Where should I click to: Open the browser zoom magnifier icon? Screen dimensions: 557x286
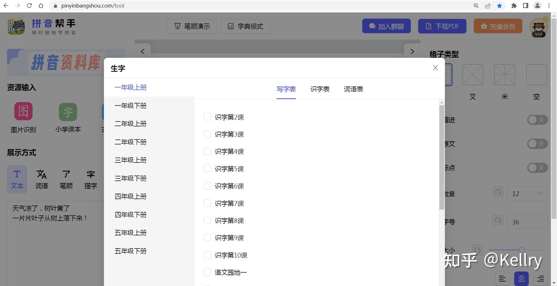click(x=476, y=6)
